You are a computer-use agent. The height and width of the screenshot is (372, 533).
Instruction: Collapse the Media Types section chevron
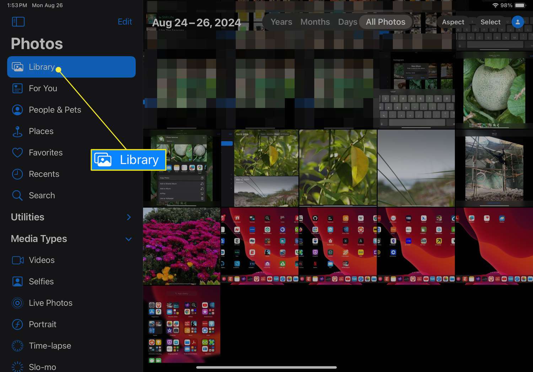click(129, 239)
